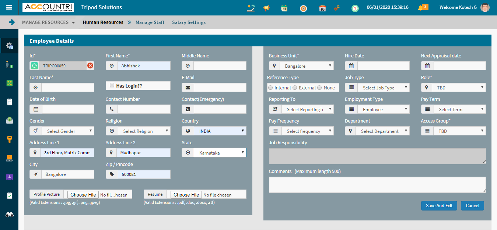This screenshot has height=230, width=497.
Task: Open the clipboard sidebar icon
Action: click(9, 102)
